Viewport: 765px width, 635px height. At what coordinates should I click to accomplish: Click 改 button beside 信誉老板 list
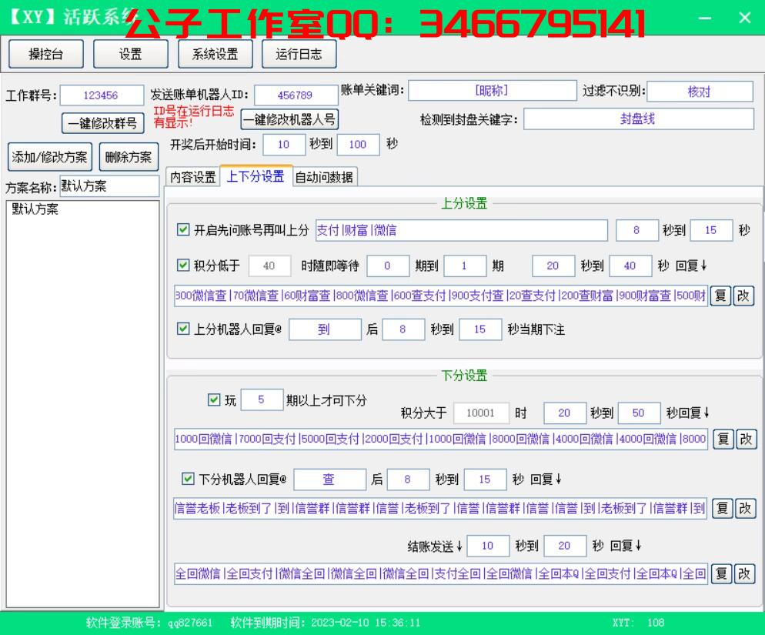click(x=745, y=508)
